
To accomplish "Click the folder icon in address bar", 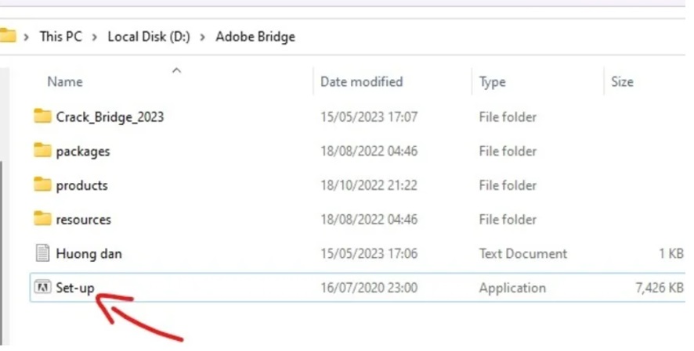I will pos(7,36).
